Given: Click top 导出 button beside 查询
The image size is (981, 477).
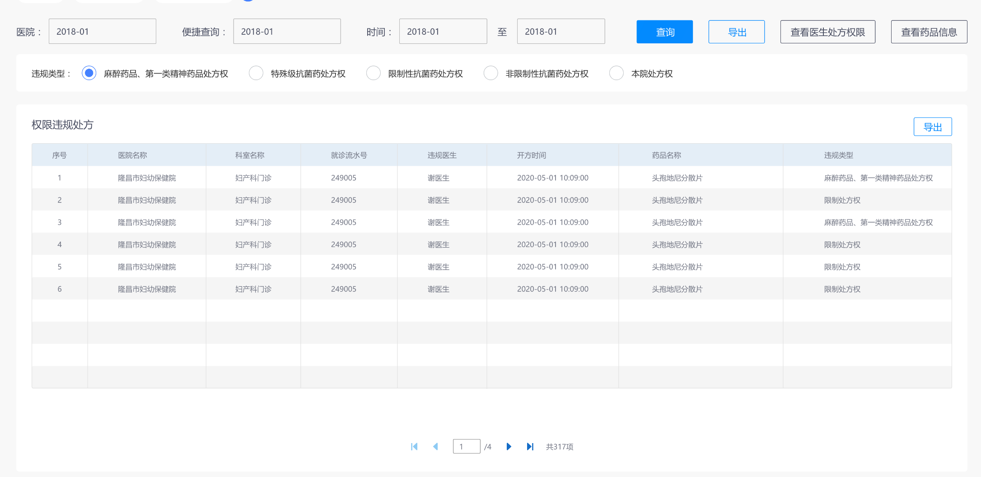Looking at the screenshot, I should click(x=737, y=32).
